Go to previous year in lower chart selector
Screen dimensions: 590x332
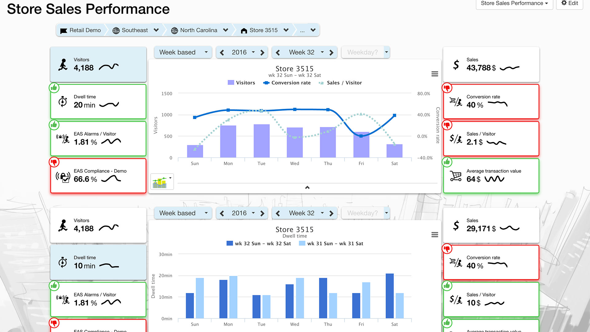point(222,213)
